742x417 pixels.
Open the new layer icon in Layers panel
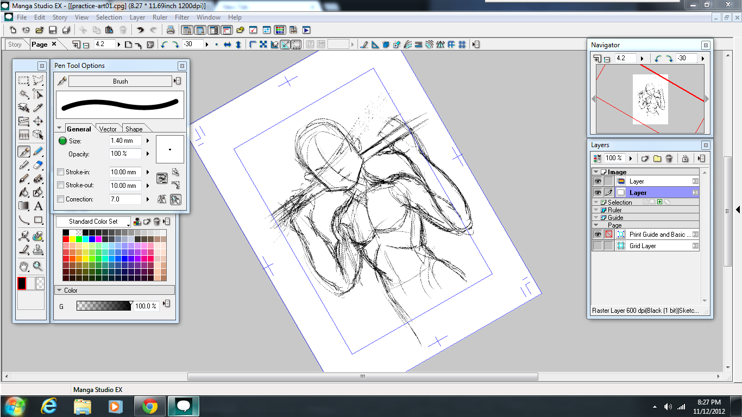pos(645,158)
